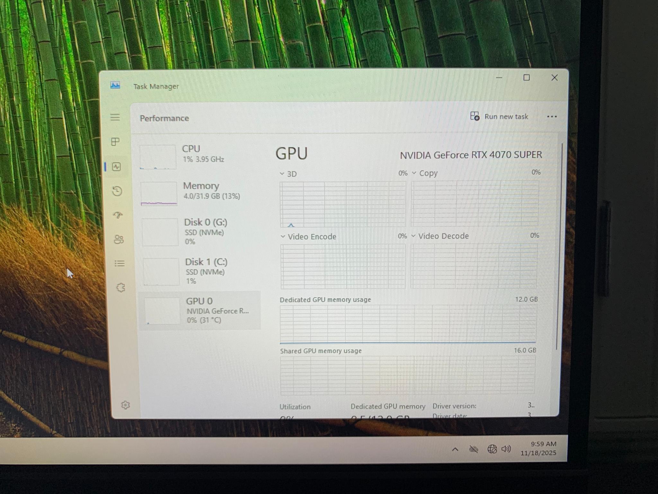The width and height of the screenshot is (658, 494).
Task: Click the 12.0 GB memory label
Action: (526, 299)
